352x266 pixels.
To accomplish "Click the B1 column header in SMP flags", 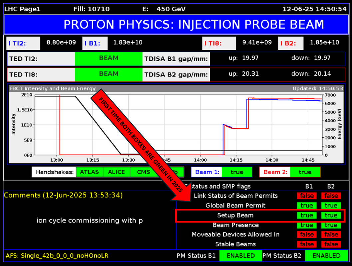I will [309, 187].
